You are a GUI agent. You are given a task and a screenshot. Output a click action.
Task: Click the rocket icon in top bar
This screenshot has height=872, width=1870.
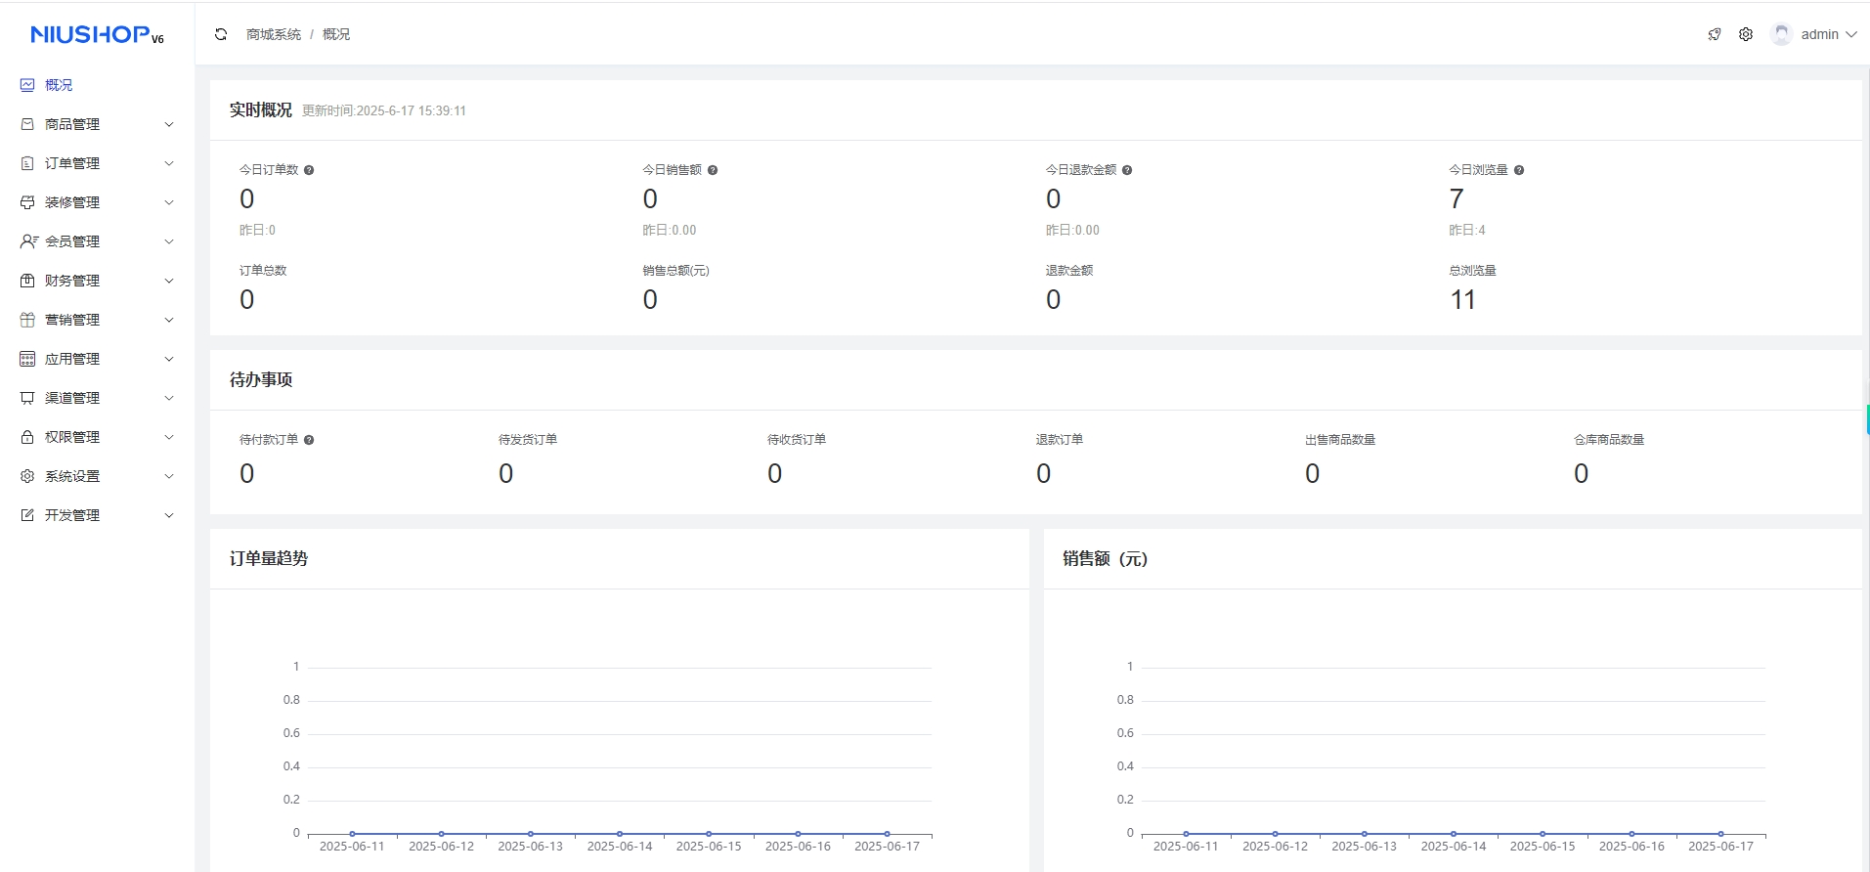click(1715, 34)
